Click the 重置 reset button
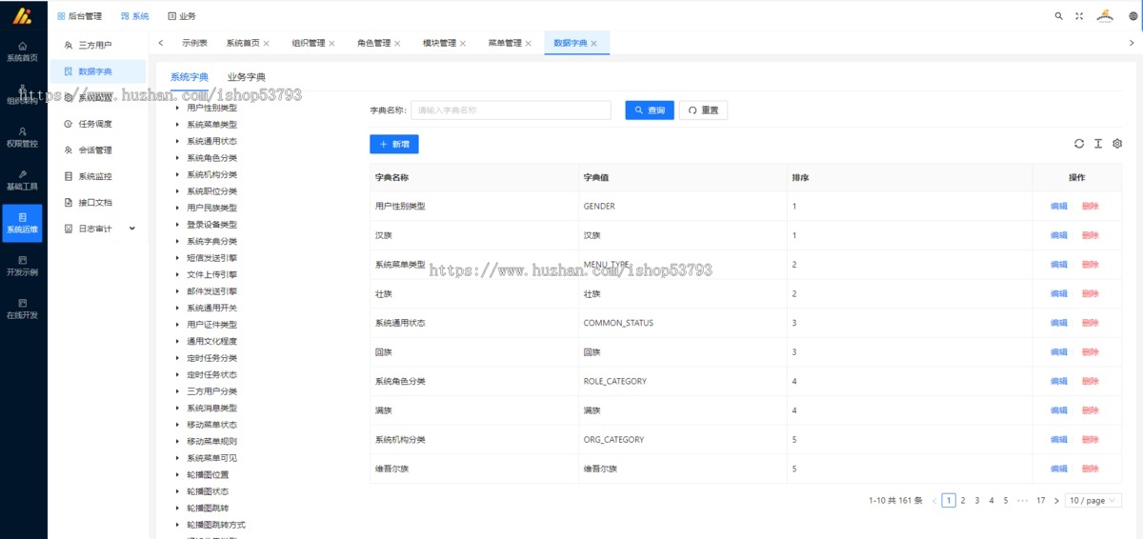 (704, 110)
